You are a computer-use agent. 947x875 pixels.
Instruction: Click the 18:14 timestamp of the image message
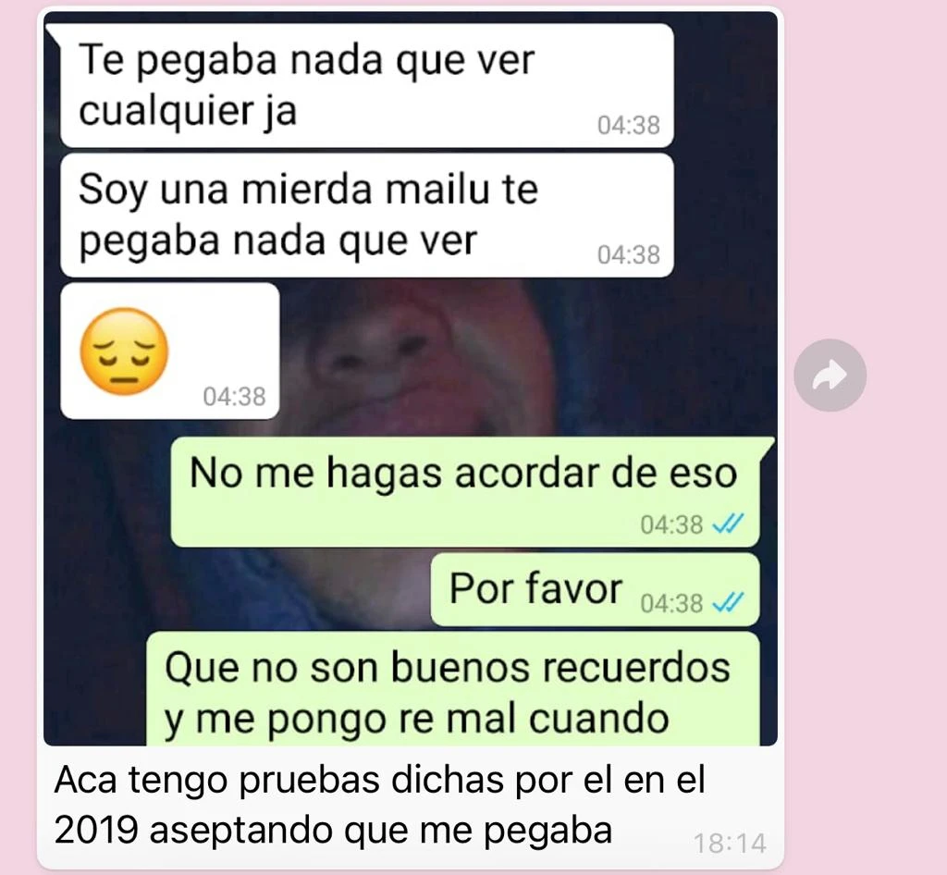click(x=730, y=844)
